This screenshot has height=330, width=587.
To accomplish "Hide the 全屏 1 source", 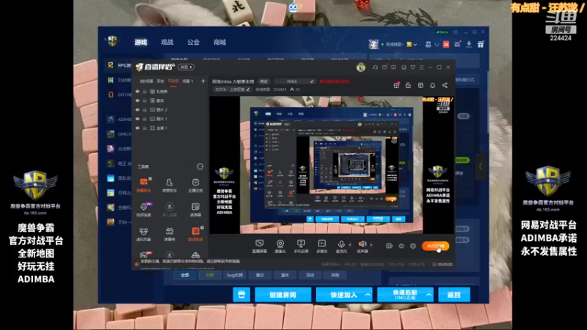I will pyautogui.click(x=137, y=128).
